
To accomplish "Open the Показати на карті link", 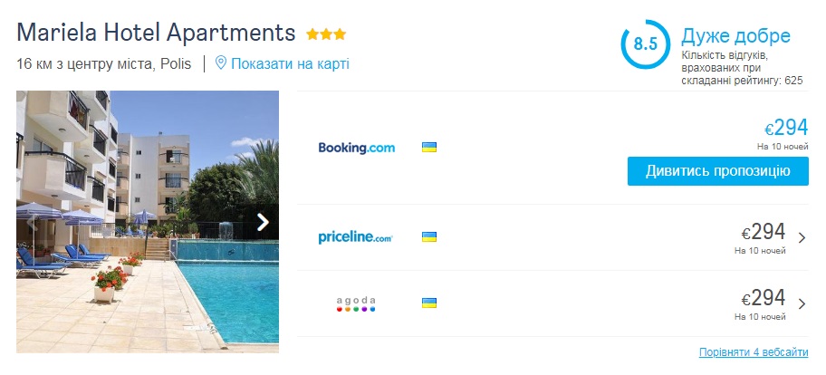I will pos(290,63).
